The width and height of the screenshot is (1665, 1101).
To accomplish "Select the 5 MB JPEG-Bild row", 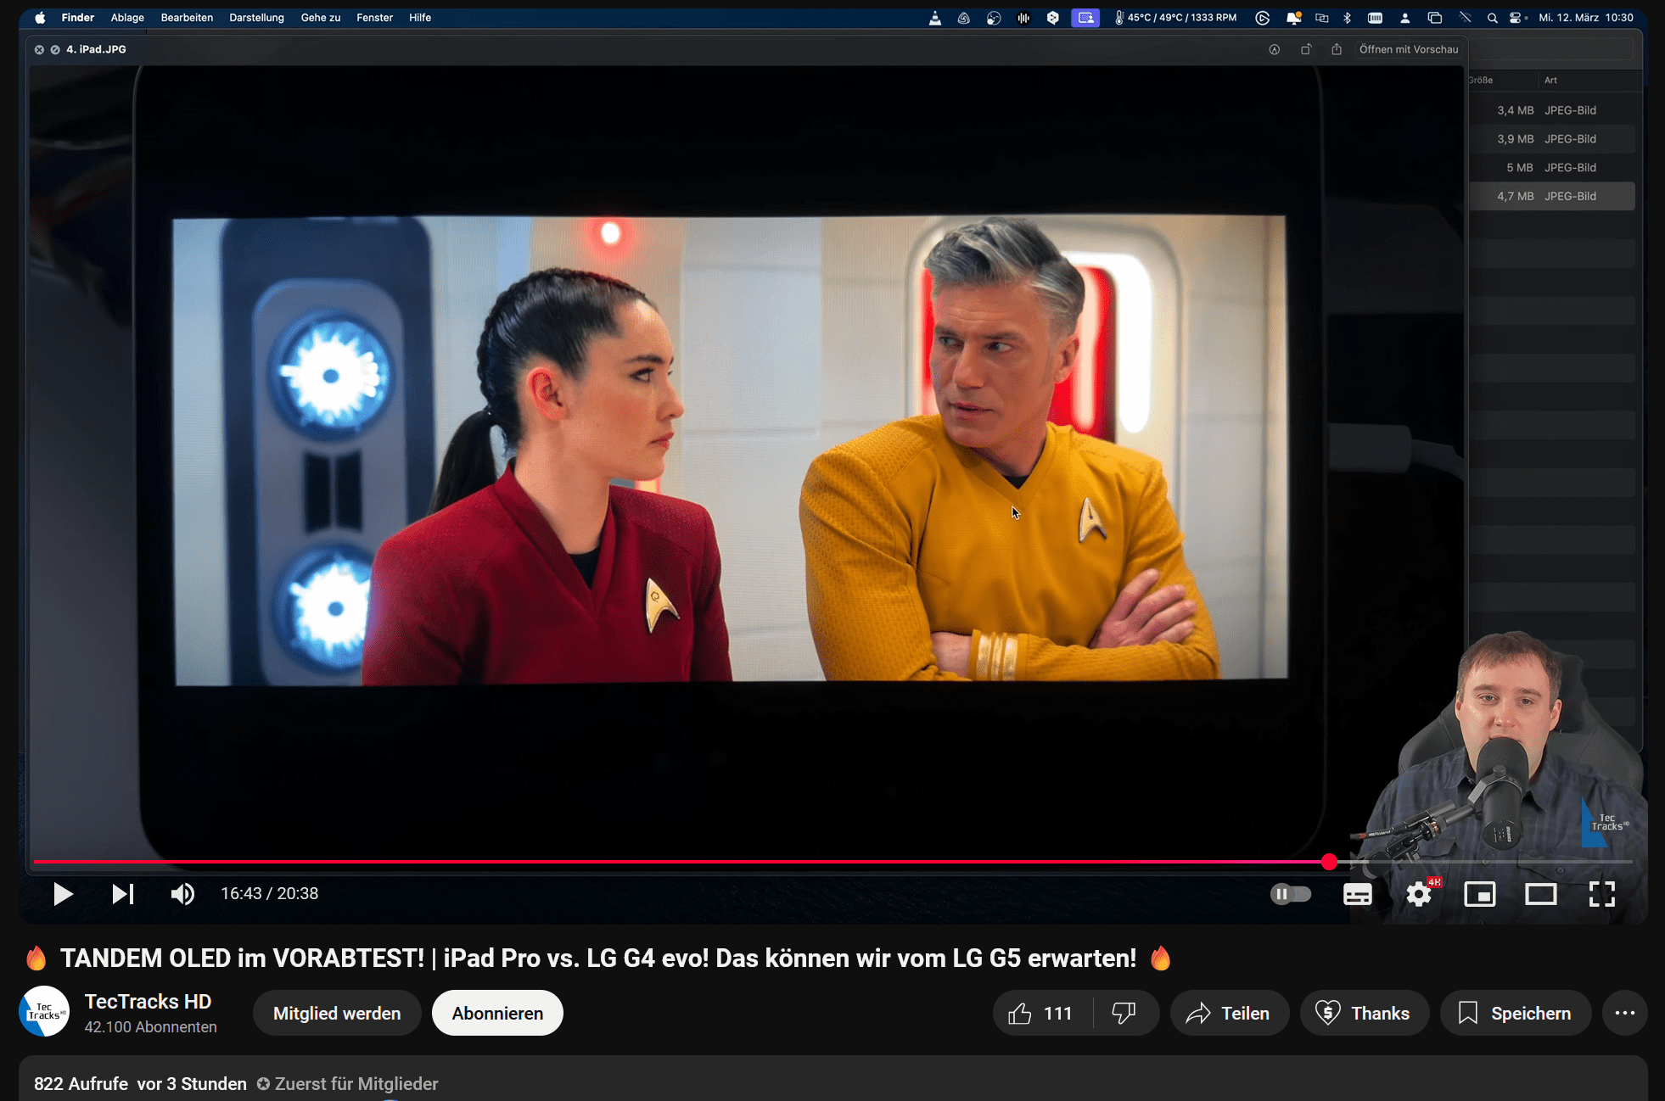I will (x=1551, y=168).
